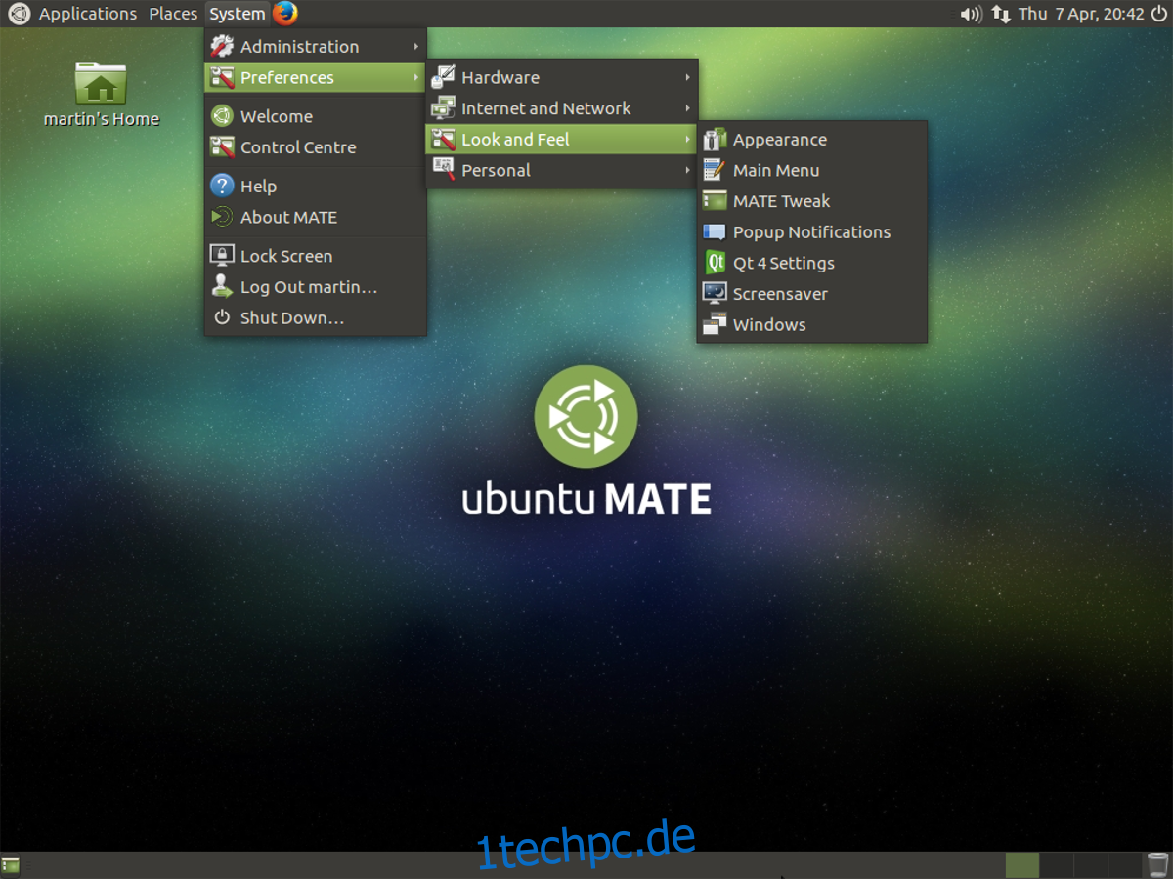Click the Qt 4 Settings icon
Viewport: 1173px width, 879px height.
click(x=716, y=263)
